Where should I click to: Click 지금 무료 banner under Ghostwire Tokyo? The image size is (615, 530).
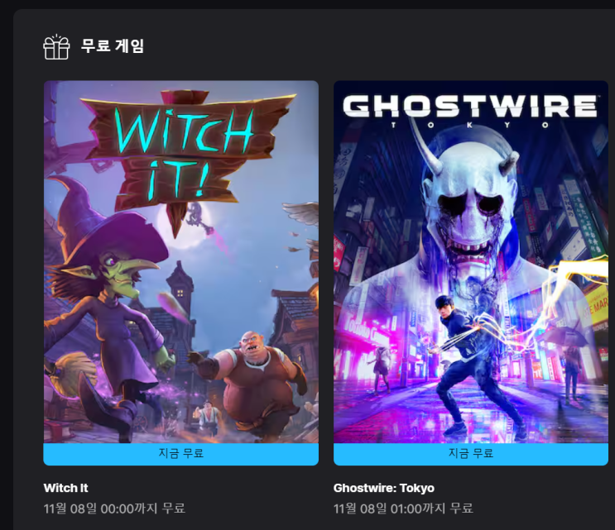point(471,454)
